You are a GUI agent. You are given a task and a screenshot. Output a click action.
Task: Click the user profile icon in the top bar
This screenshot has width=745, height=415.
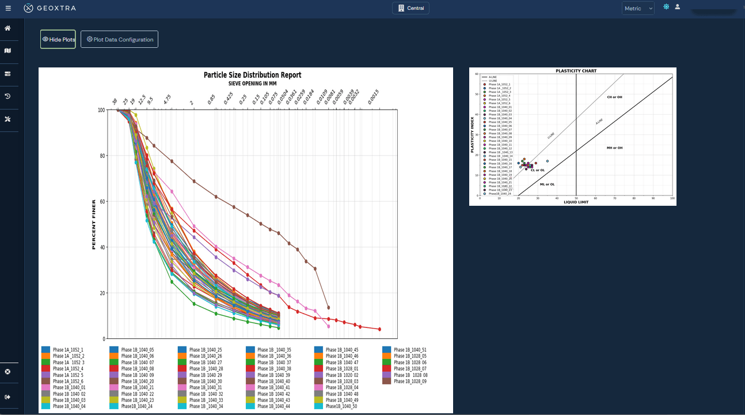(678, 7)
